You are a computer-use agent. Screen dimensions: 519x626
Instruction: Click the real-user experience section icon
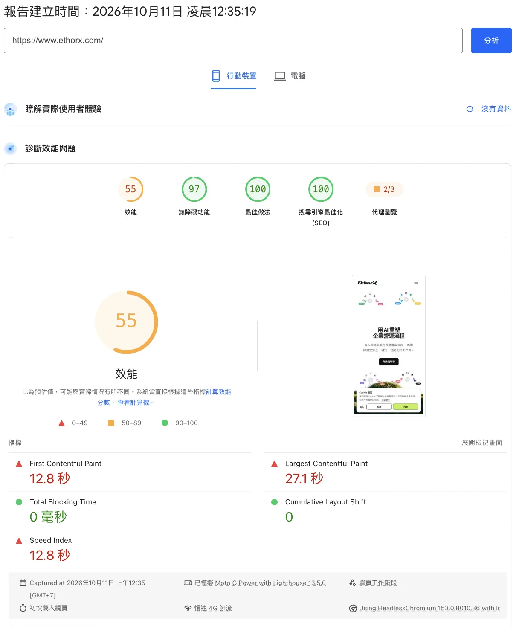10,109
